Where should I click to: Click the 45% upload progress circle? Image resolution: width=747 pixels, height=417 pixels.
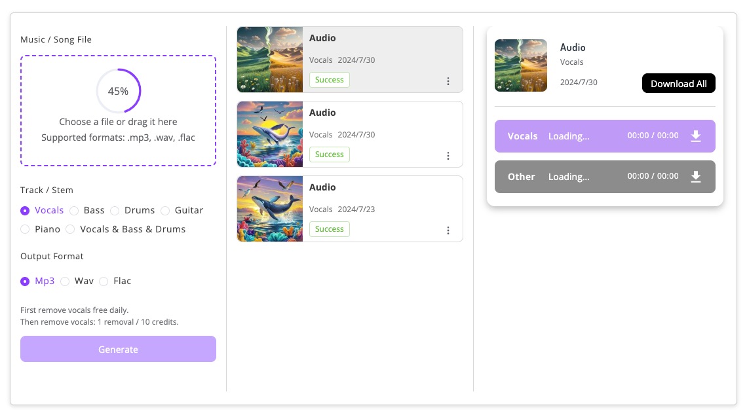pos(118,91)
